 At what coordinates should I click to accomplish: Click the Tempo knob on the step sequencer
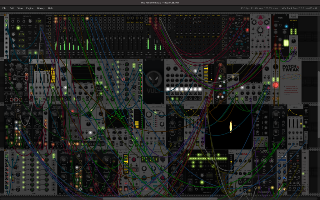(x=169, y=69)
